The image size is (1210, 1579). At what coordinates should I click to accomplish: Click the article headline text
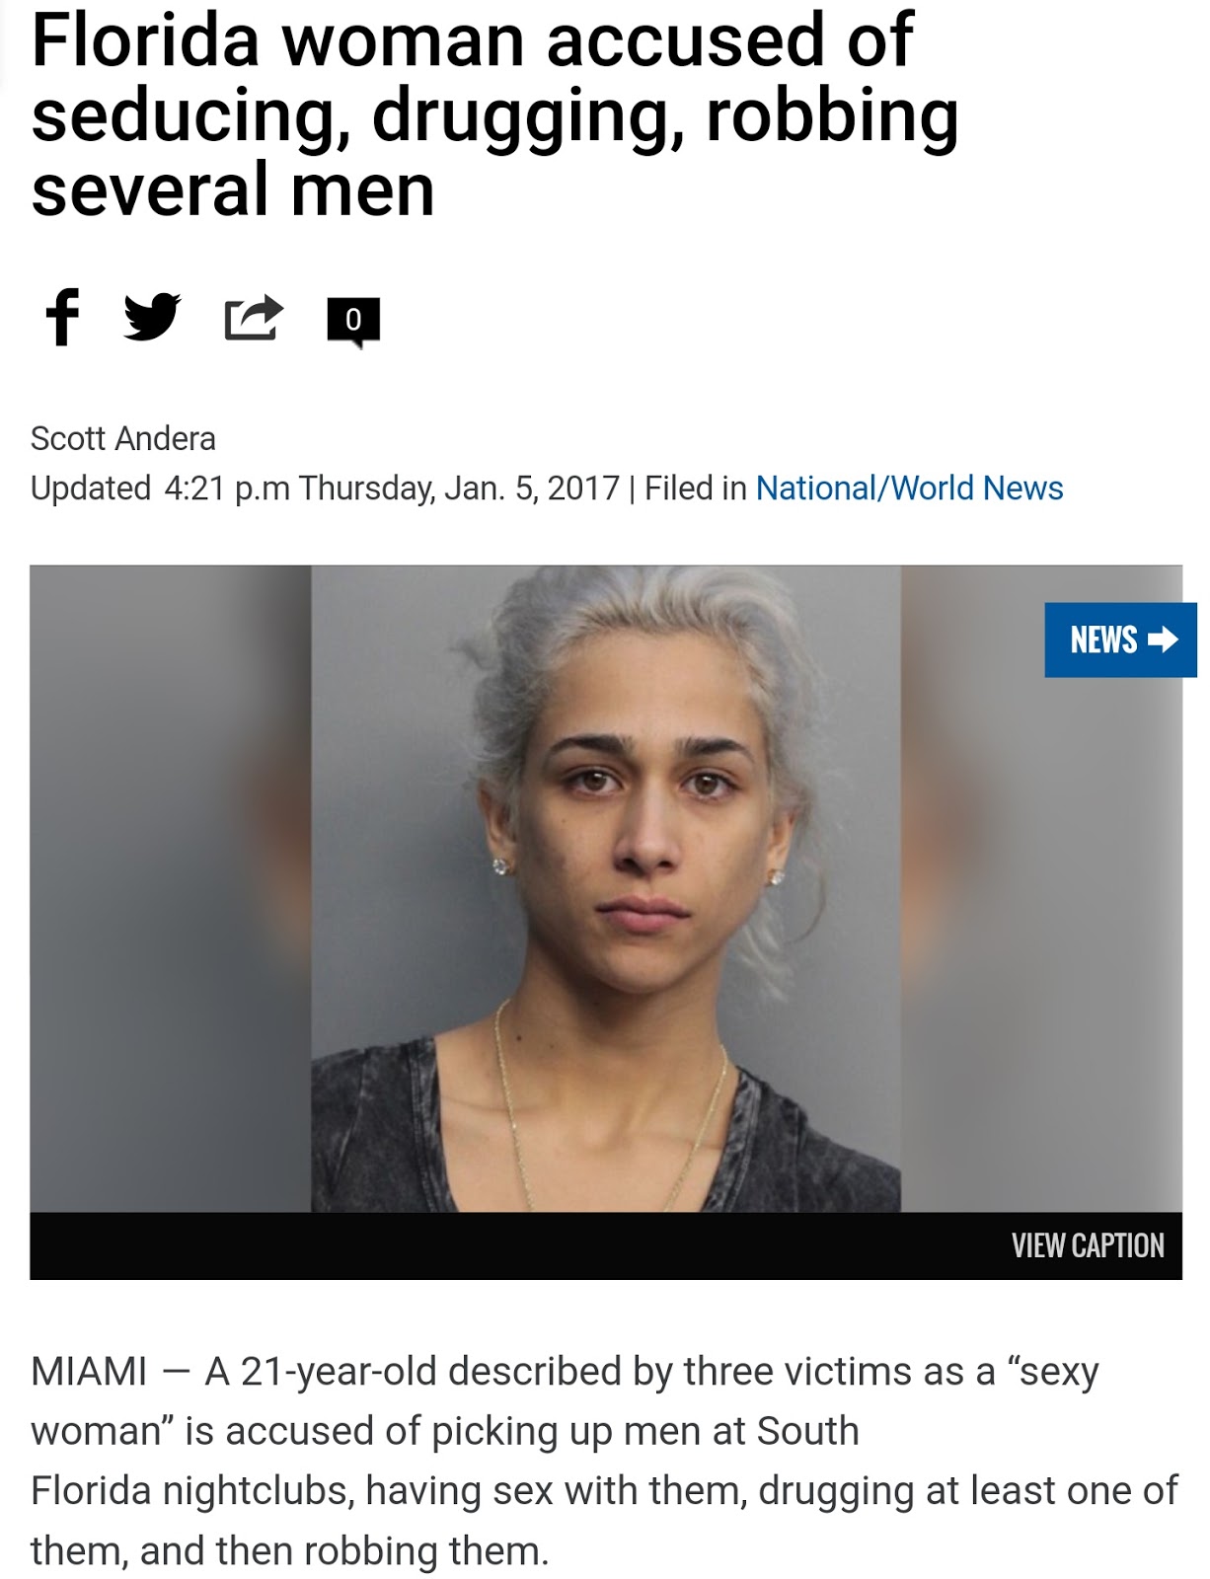(x=494, y=113)
